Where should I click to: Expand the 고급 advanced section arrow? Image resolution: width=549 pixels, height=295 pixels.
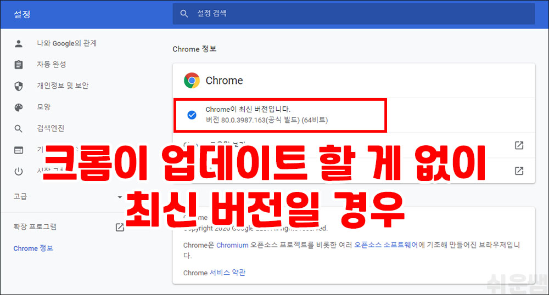pyautogui.click(x=120, y=197)
